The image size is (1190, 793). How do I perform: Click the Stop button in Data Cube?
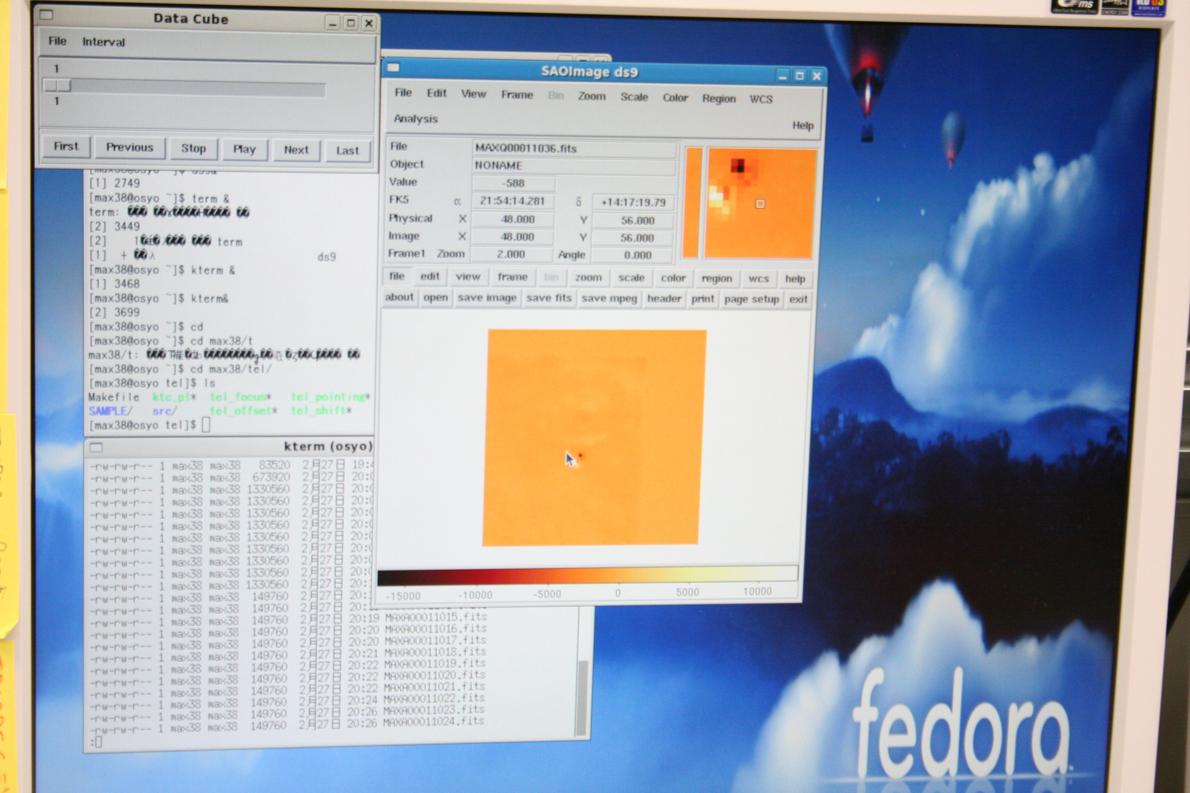[193, 149]
